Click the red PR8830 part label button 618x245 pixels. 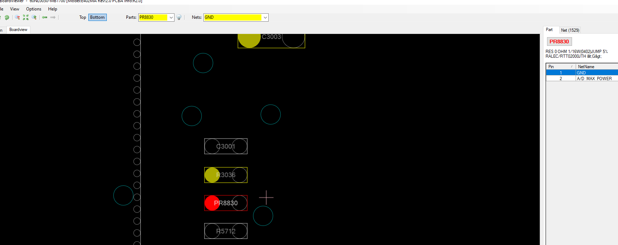(559, 41)
